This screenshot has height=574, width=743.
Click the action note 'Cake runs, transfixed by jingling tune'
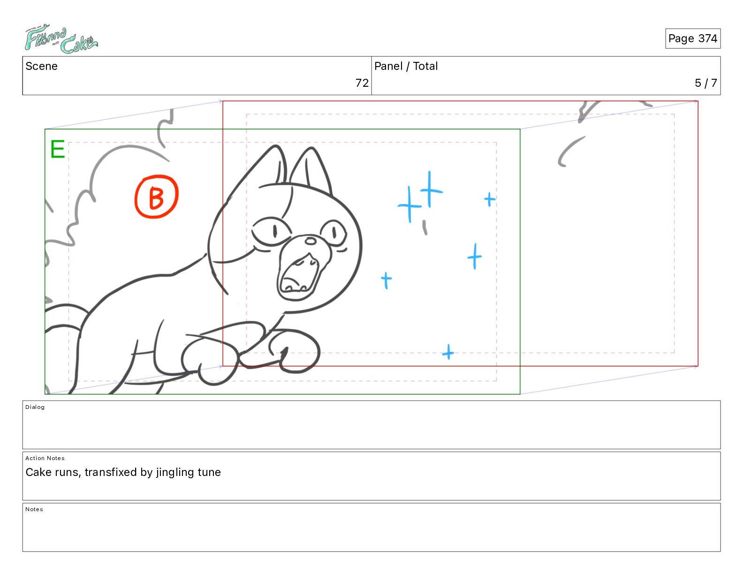(x=123, y=472)
